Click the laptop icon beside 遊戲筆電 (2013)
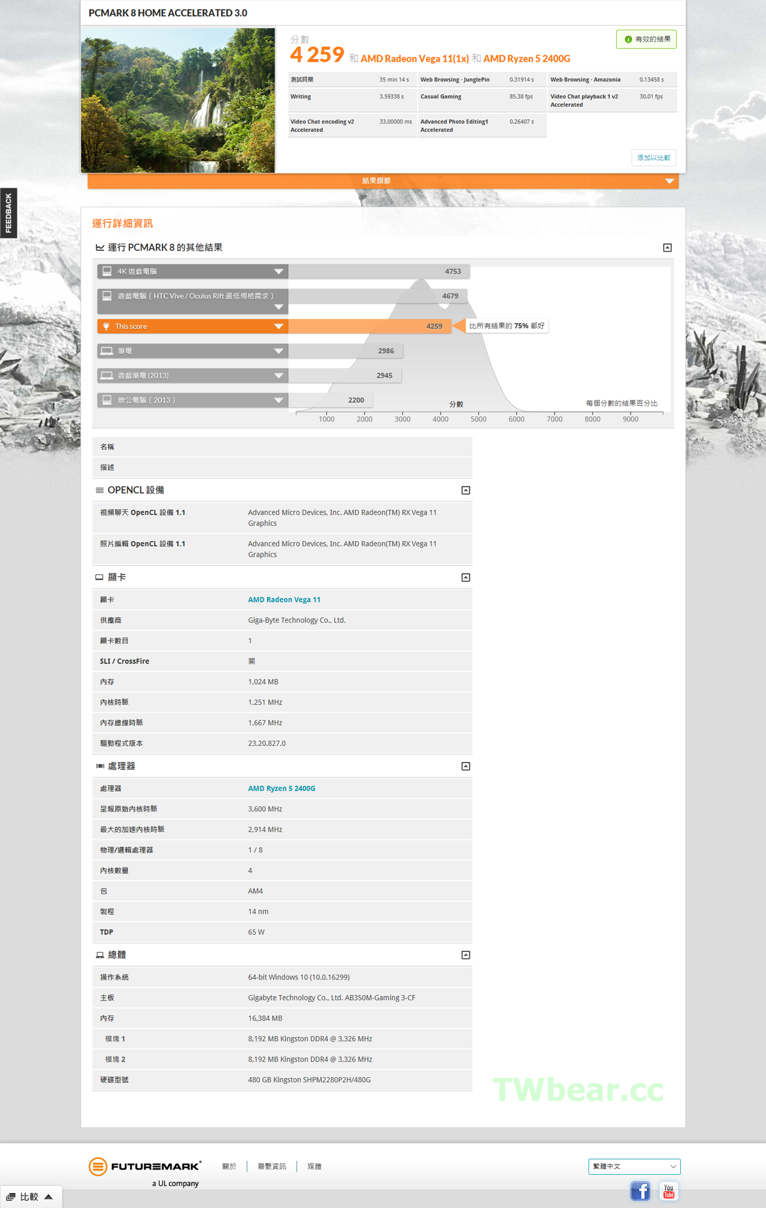The image size is (766, 1208). (x=106, y=375)
